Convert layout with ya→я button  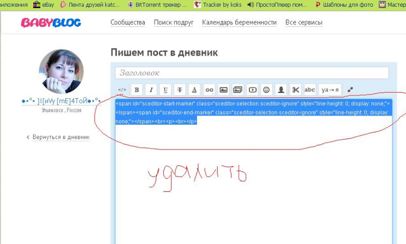330,90
